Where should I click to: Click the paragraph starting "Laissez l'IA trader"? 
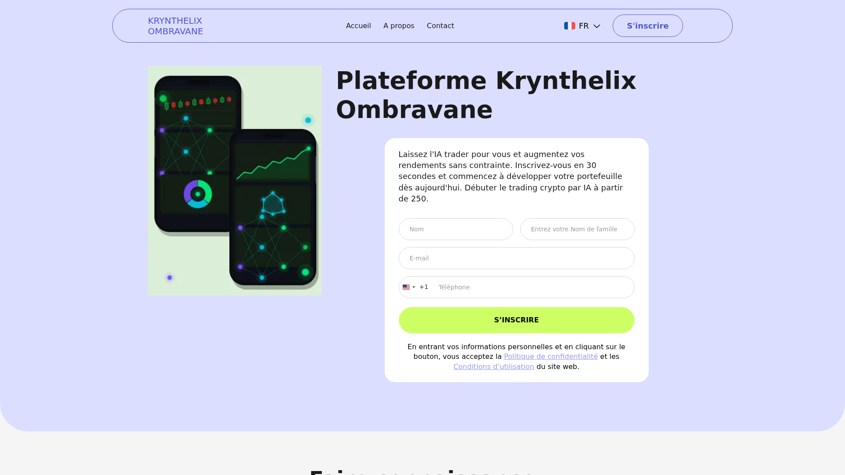coord(511,176)
